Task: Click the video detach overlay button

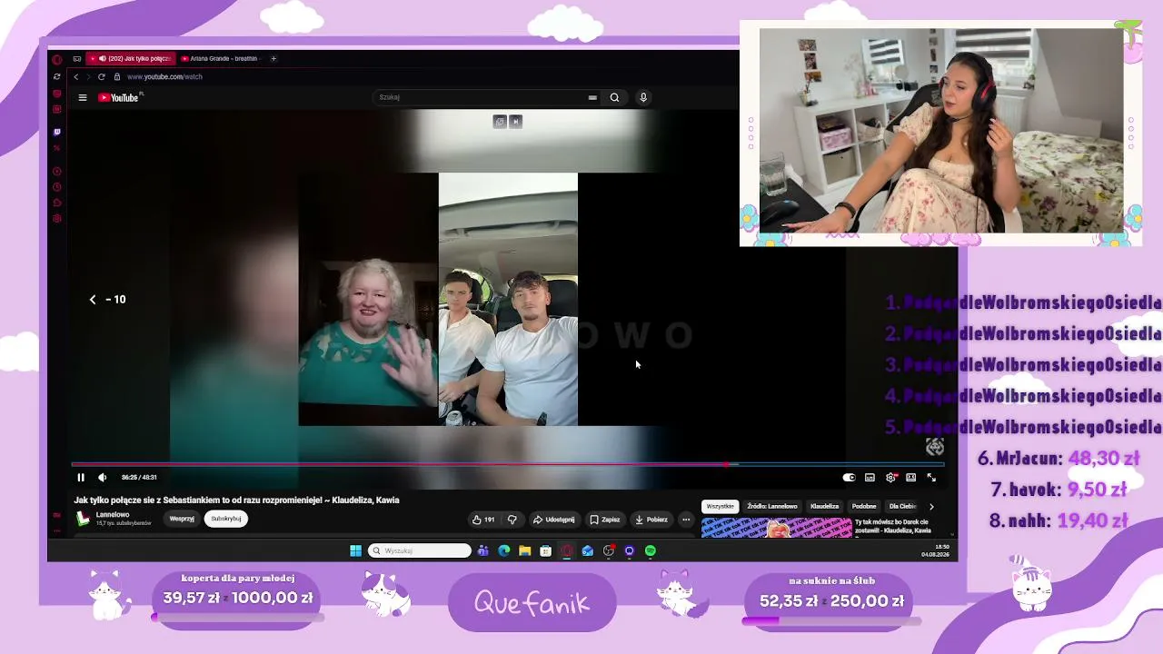Action: [499, 122]
